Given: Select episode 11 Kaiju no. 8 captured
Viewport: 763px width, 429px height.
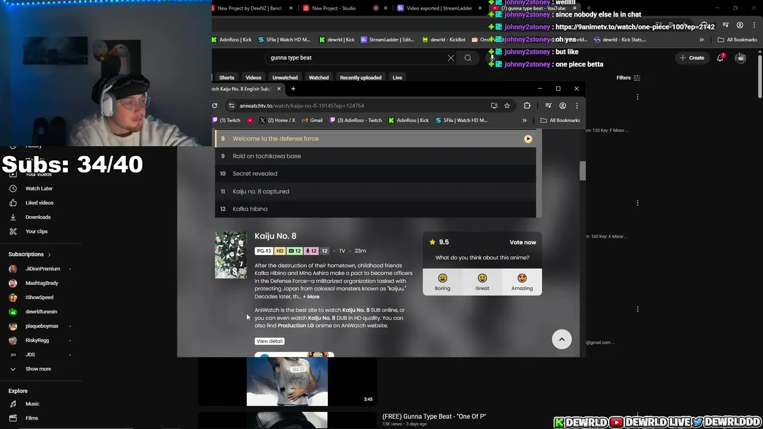Looking at the screenshot, I should coord(376,191).
